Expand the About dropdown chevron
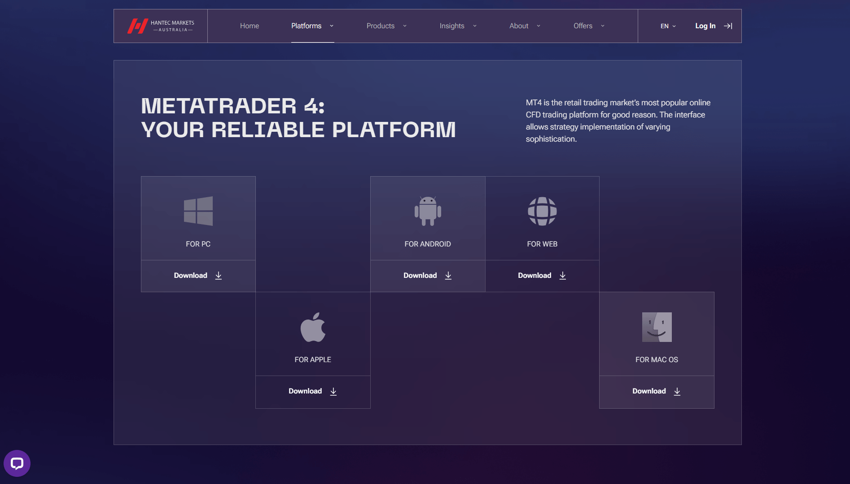Image resolution: width=850 pixels, height=484 pixels. [539, 26]
